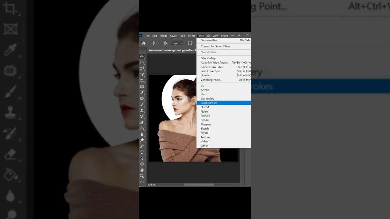Select the Frame tool
This screenshot has height=219, width=390.
142,86
